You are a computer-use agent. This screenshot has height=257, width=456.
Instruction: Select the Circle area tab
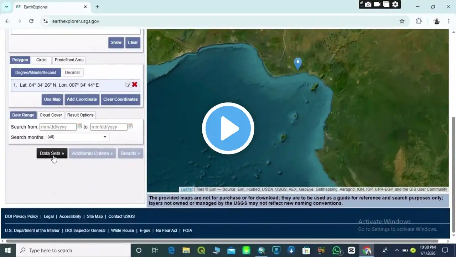(41, 60)
